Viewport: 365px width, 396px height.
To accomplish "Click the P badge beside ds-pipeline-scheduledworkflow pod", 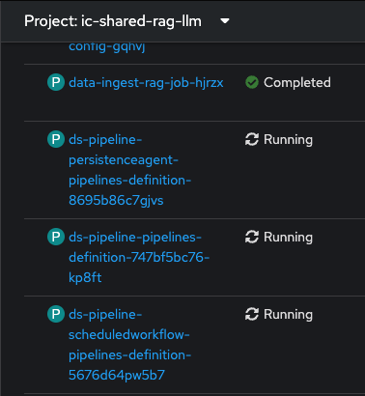I will click(x=56, y=314).
